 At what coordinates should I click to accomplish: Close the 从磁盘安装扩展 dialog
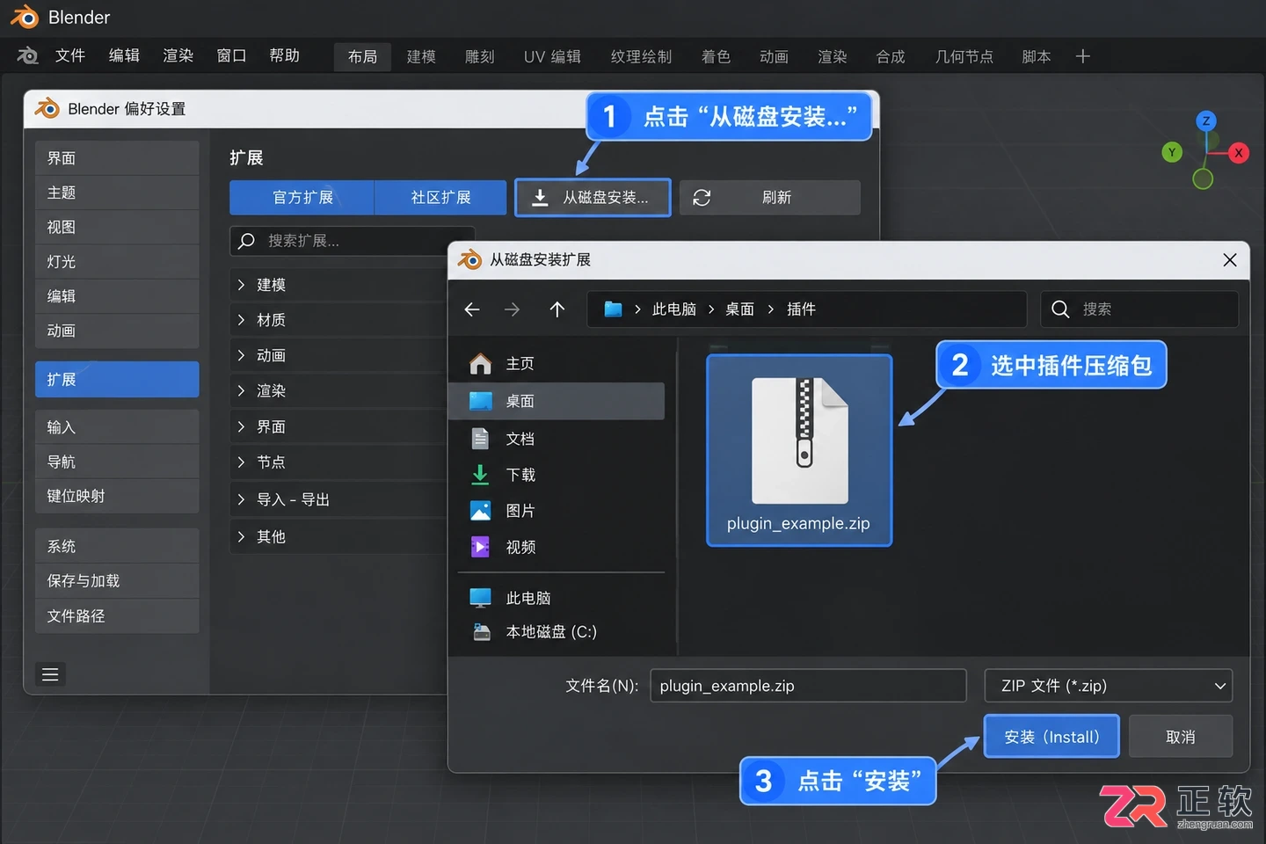click(x=1230, y=259)
